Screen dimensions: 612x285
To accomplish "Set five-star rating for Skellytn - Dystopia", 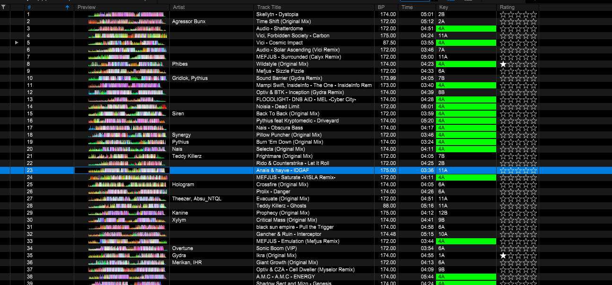I will tap(533, 15).
